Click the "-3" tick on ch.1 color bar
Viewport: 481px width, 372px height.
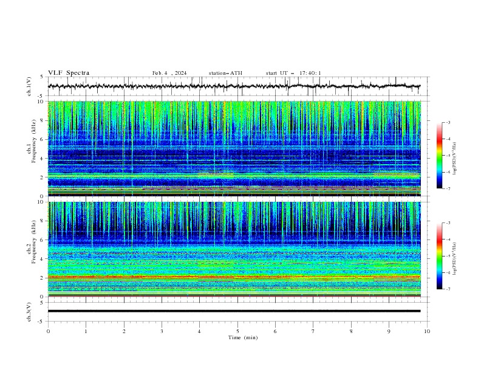[x=448, y=122]
